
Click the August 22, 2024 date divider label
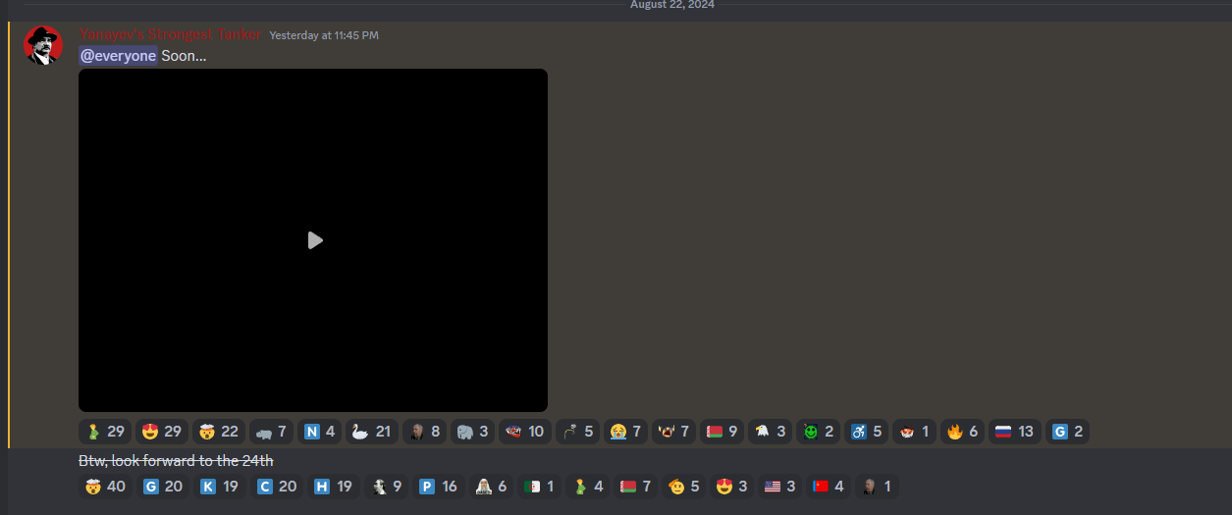[671, 4]
